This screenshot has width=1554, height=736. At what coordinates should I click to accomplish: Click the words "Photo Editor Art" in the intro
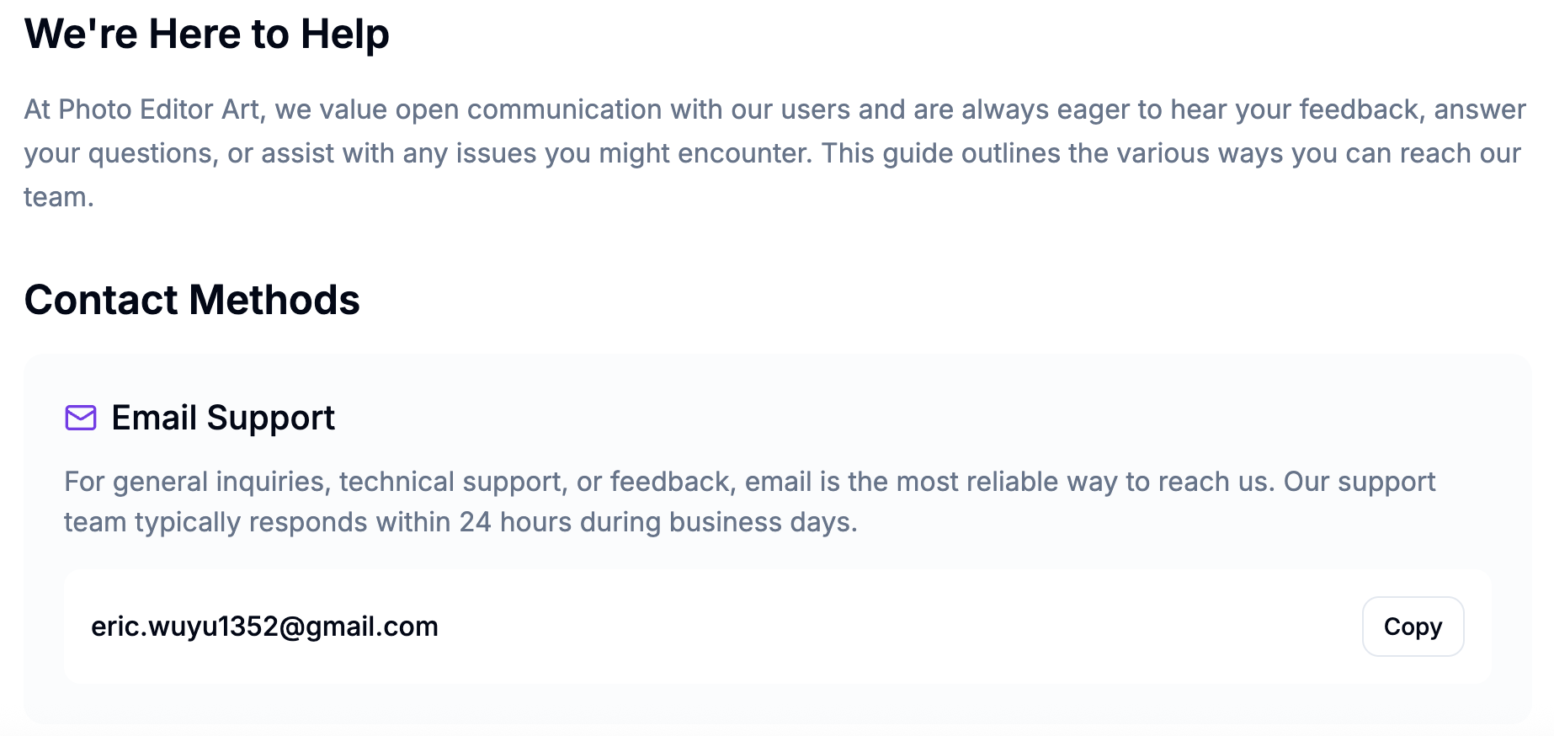(x=159, y=109)
